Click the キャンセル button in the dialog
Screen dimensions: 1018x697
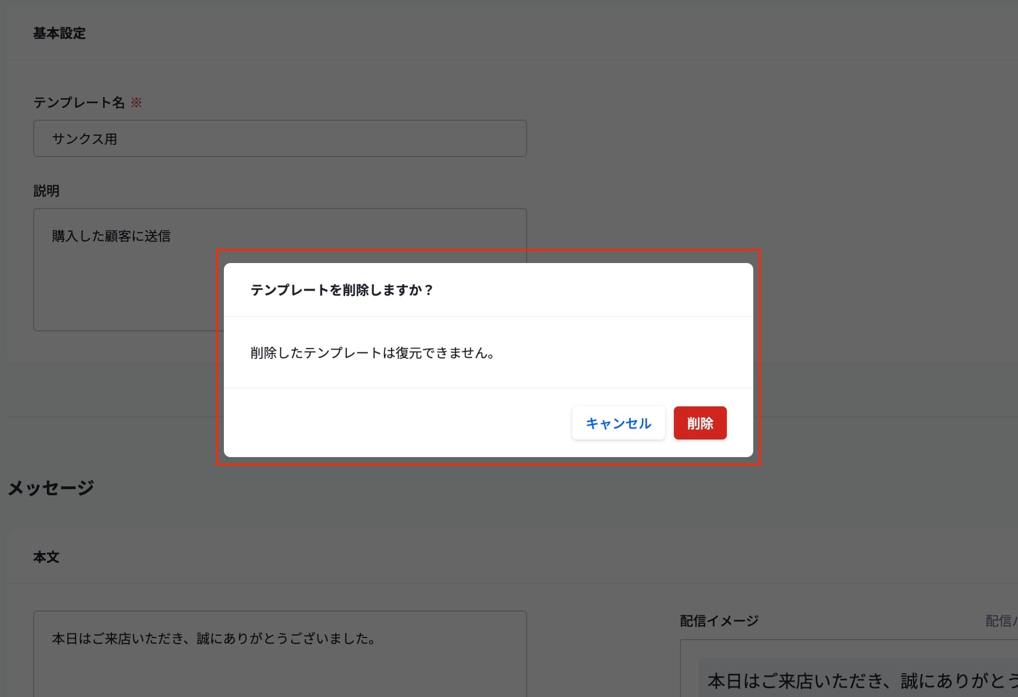(x=618, y=423)
